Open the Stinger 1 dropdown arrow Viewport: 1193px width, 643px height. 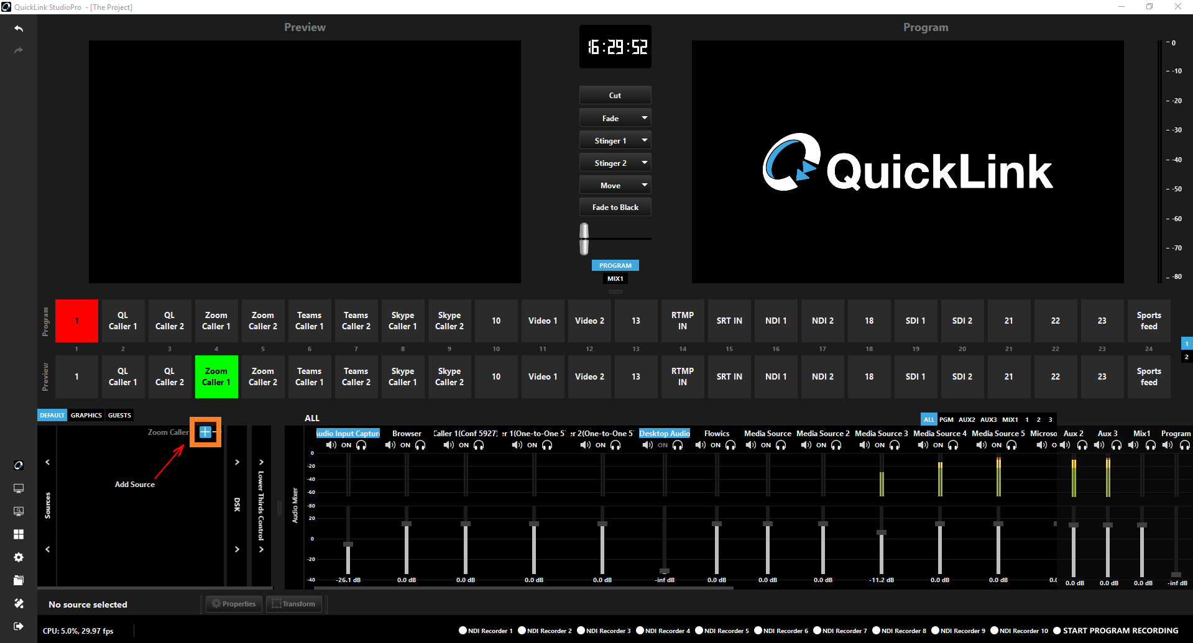pyautogui.click(x=645, y=140)
